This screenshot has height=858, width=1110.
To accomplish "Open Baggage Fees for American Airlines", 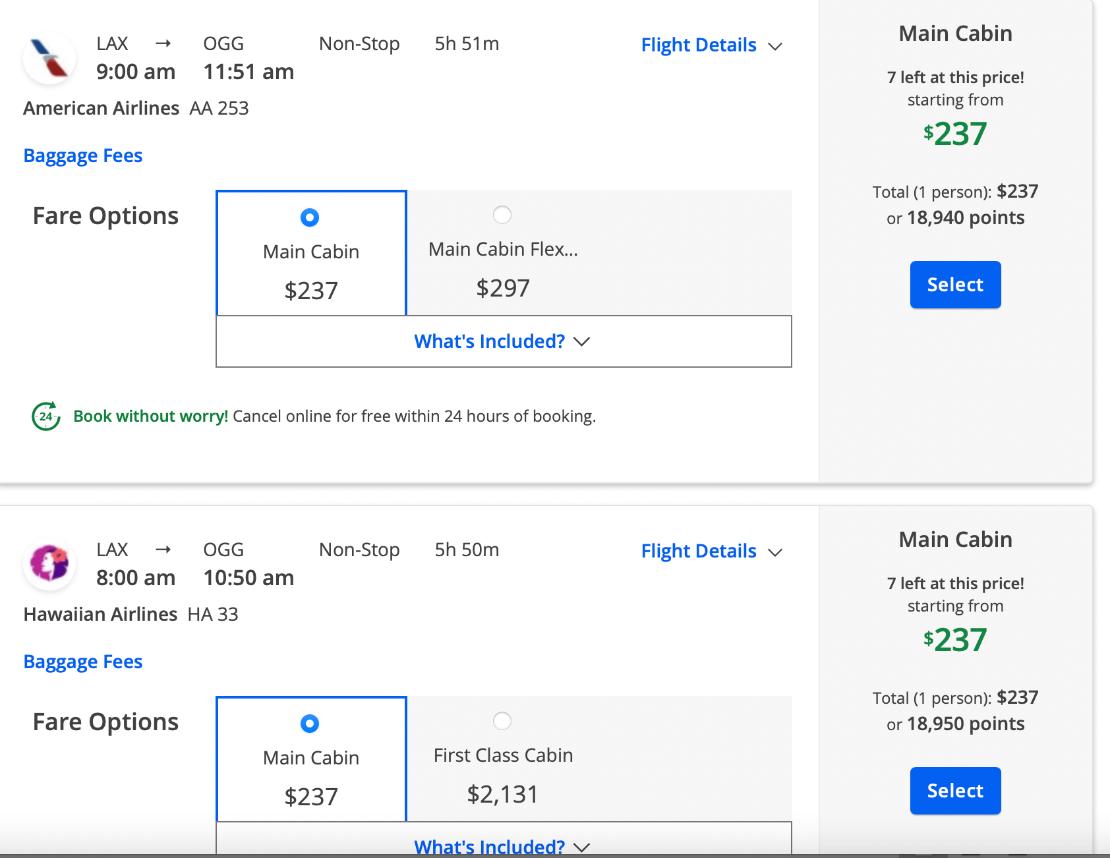I will [83, 156].
